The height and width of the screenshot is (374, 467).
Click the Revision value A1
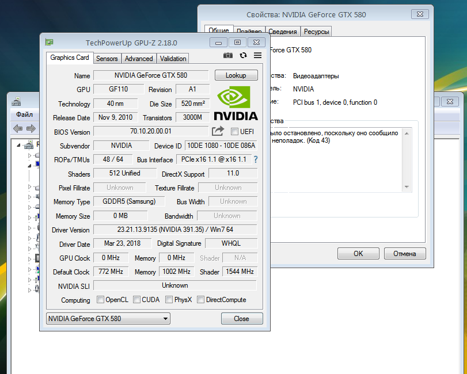pos(193,89)
